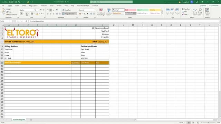The height and width of the screenshot is (124, 221).
Task: Open Merge & Center dropdown arrow
Action: (76, 14)
